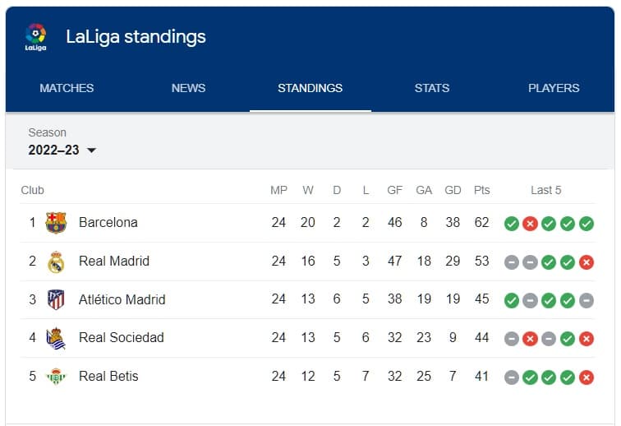Click Barcelona's red loss icon in Last 5
The width and height of the screenshot is (621, 426).
point(530,224)
